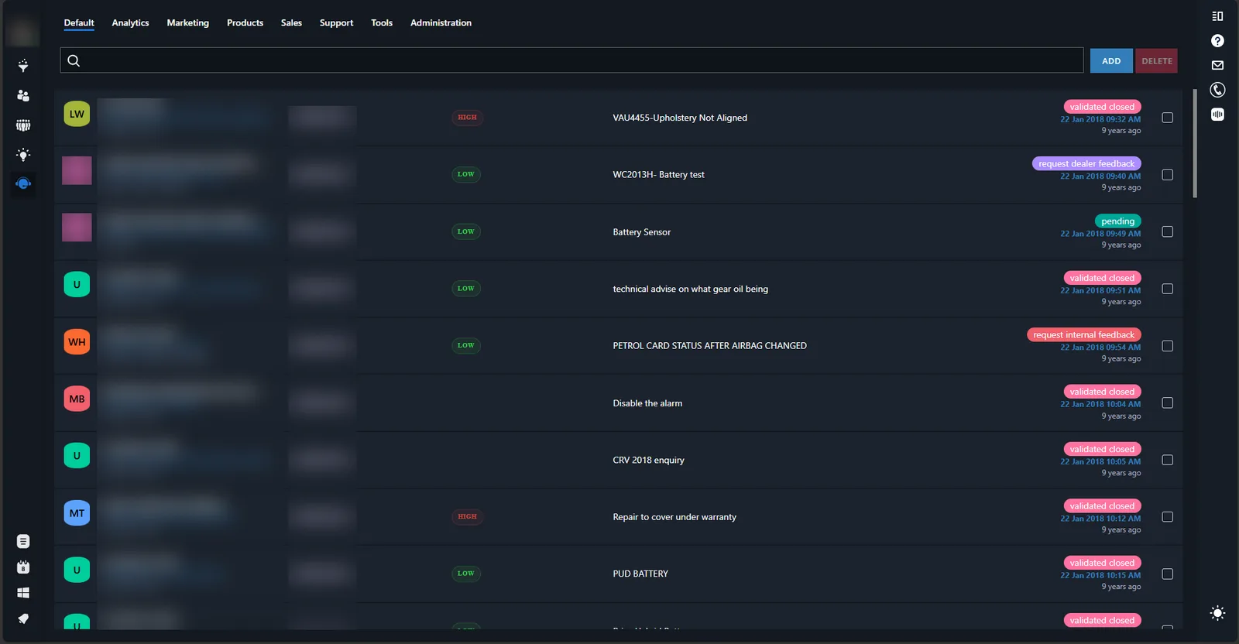The width and height of the screenshot is (1239, 644).
Task: Open the notifications bell icon
Action: (x=23, y=618)
